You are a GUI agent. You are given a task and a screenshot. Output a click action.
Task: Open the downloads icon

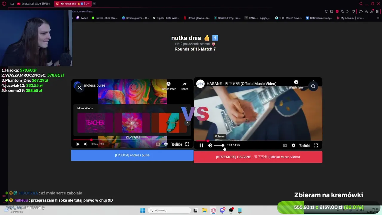pyautogui.click(x=372, y=11)
